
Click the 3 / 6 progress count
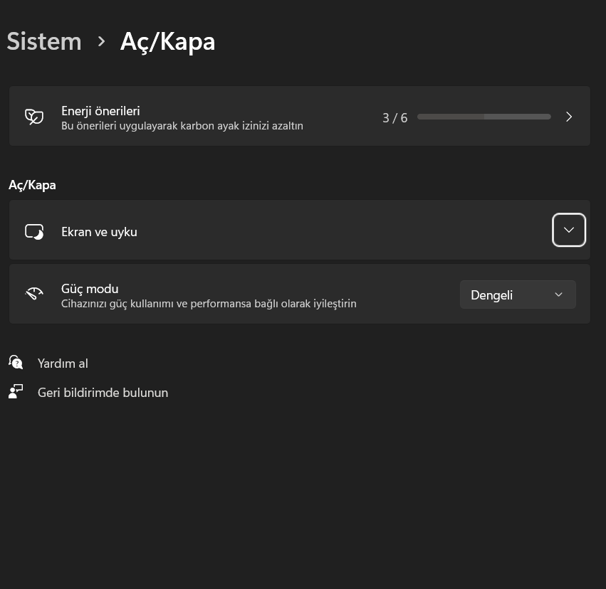point(395,117)
